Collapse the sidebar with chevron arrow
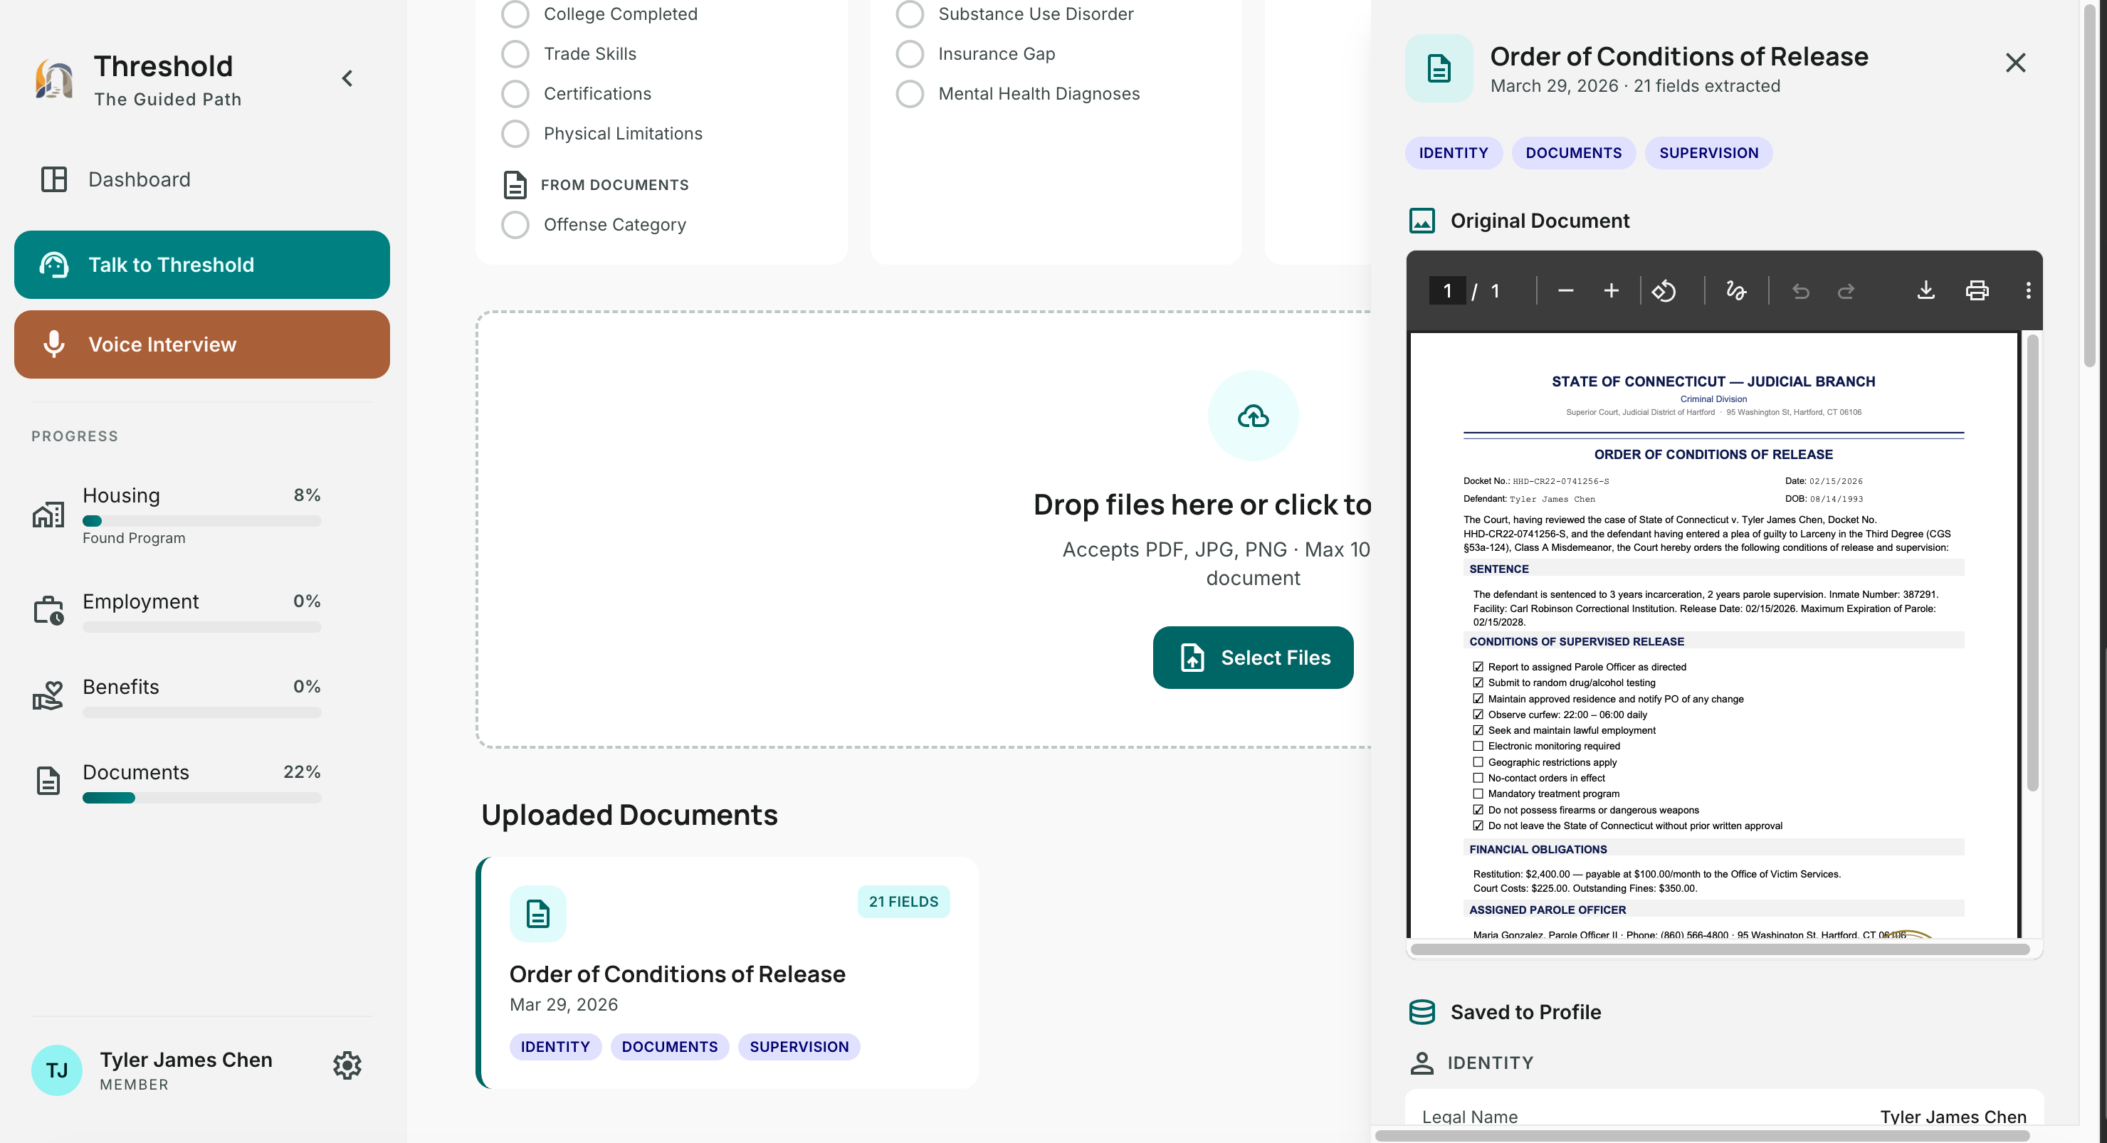 [x=347, y=78]
